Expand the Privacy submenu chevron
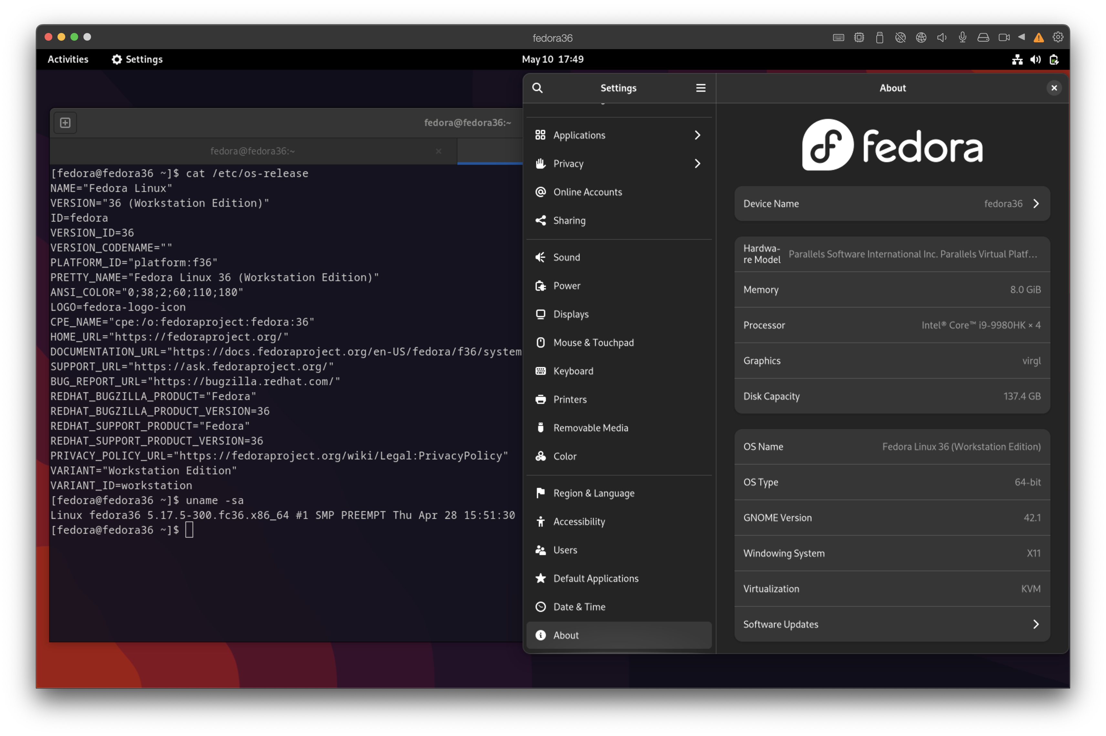1106x736 pixels. point(697,163)
